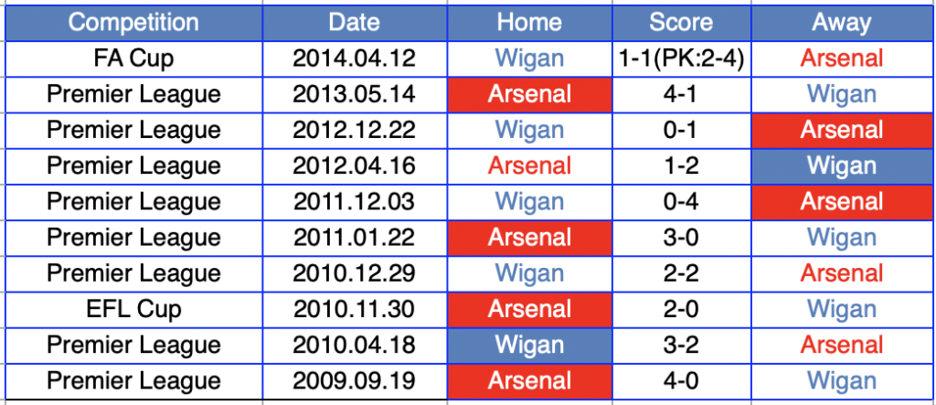Screen dimensions: 936x405
Task: Select the date cell 2014.04.12
Action: click(x=354, y=59)
